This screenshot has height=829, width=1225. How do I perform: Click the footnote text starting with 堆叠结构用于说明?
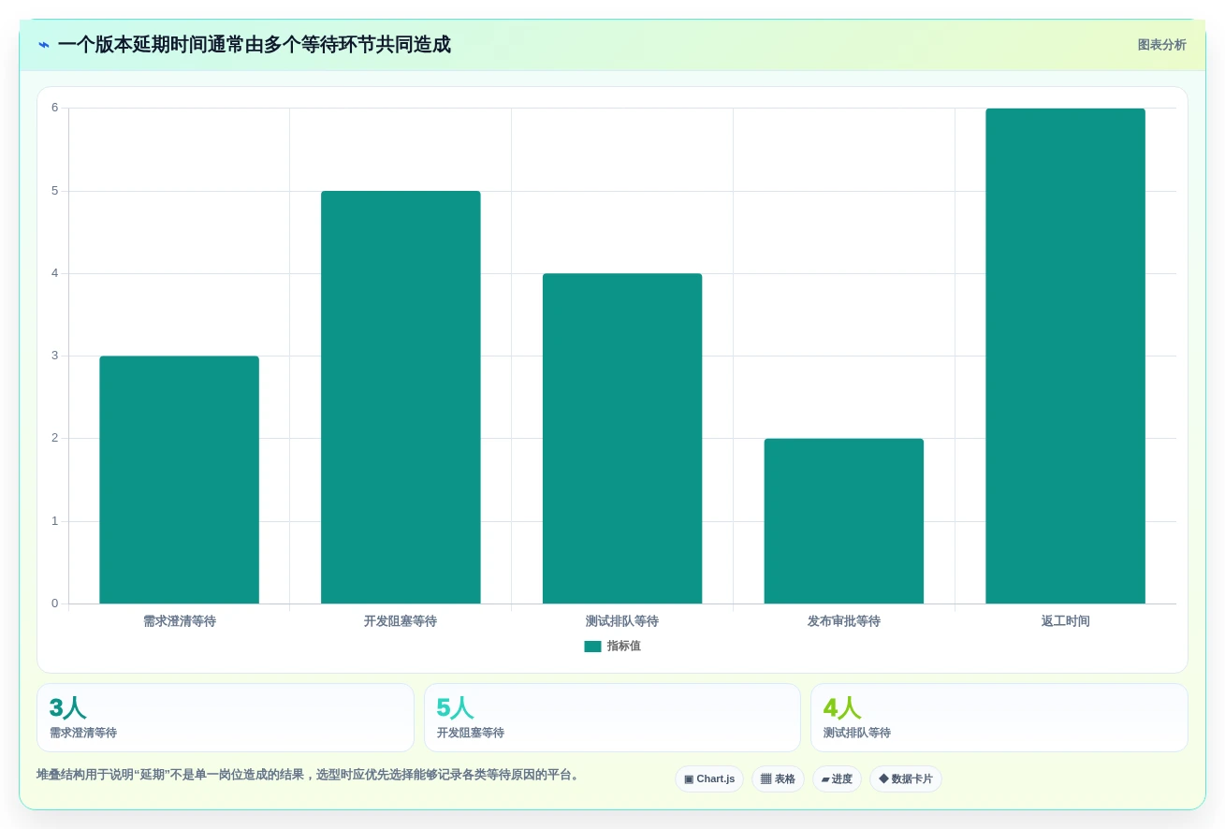click(310, 775)
